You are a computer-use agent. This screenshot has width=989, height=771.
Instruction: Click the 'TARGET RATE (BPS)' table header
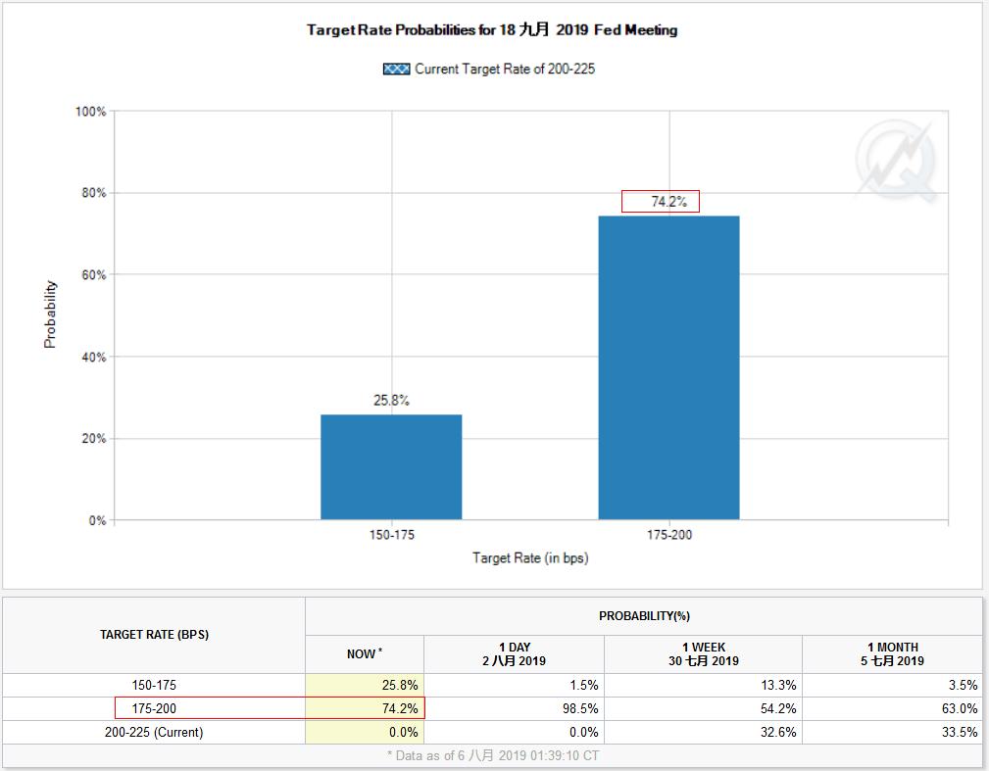[154, 635]
